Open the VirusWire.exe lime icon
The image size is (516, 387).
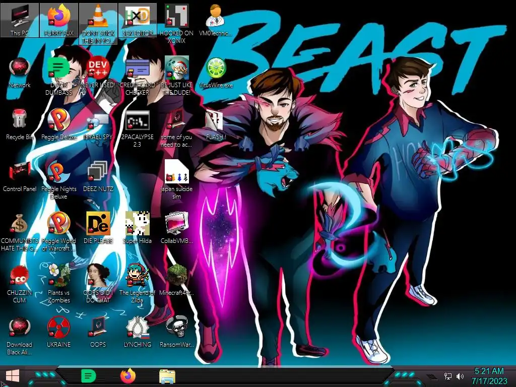tap(216, 73)
